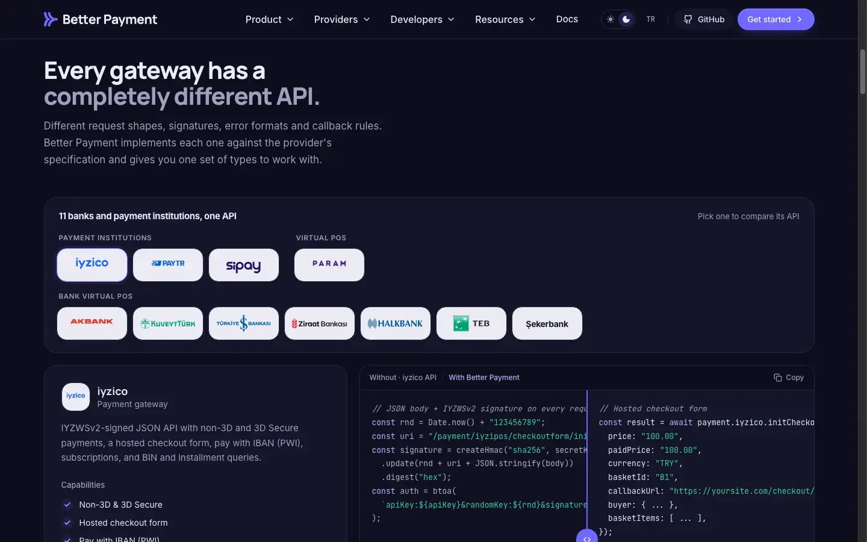The image size is (867, 542).
Task: Copy the code snippet
Action: 789,378
